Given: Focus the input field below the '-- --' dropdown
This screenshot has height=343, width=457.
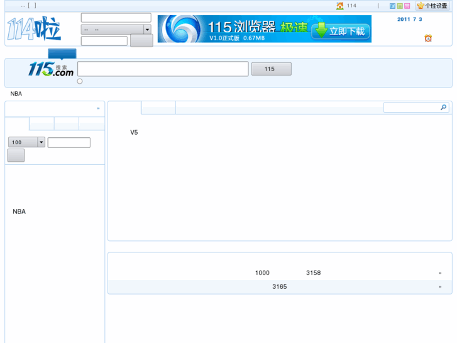Looking at the screenshot, I should click(x=104, y=41).
